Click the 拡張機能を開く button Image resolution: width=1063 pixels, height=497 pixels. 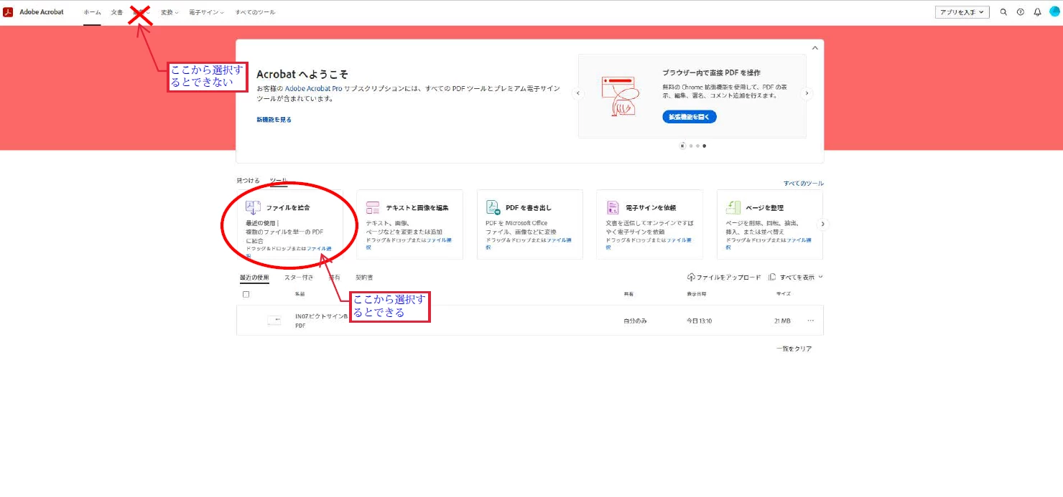(690, 116)
